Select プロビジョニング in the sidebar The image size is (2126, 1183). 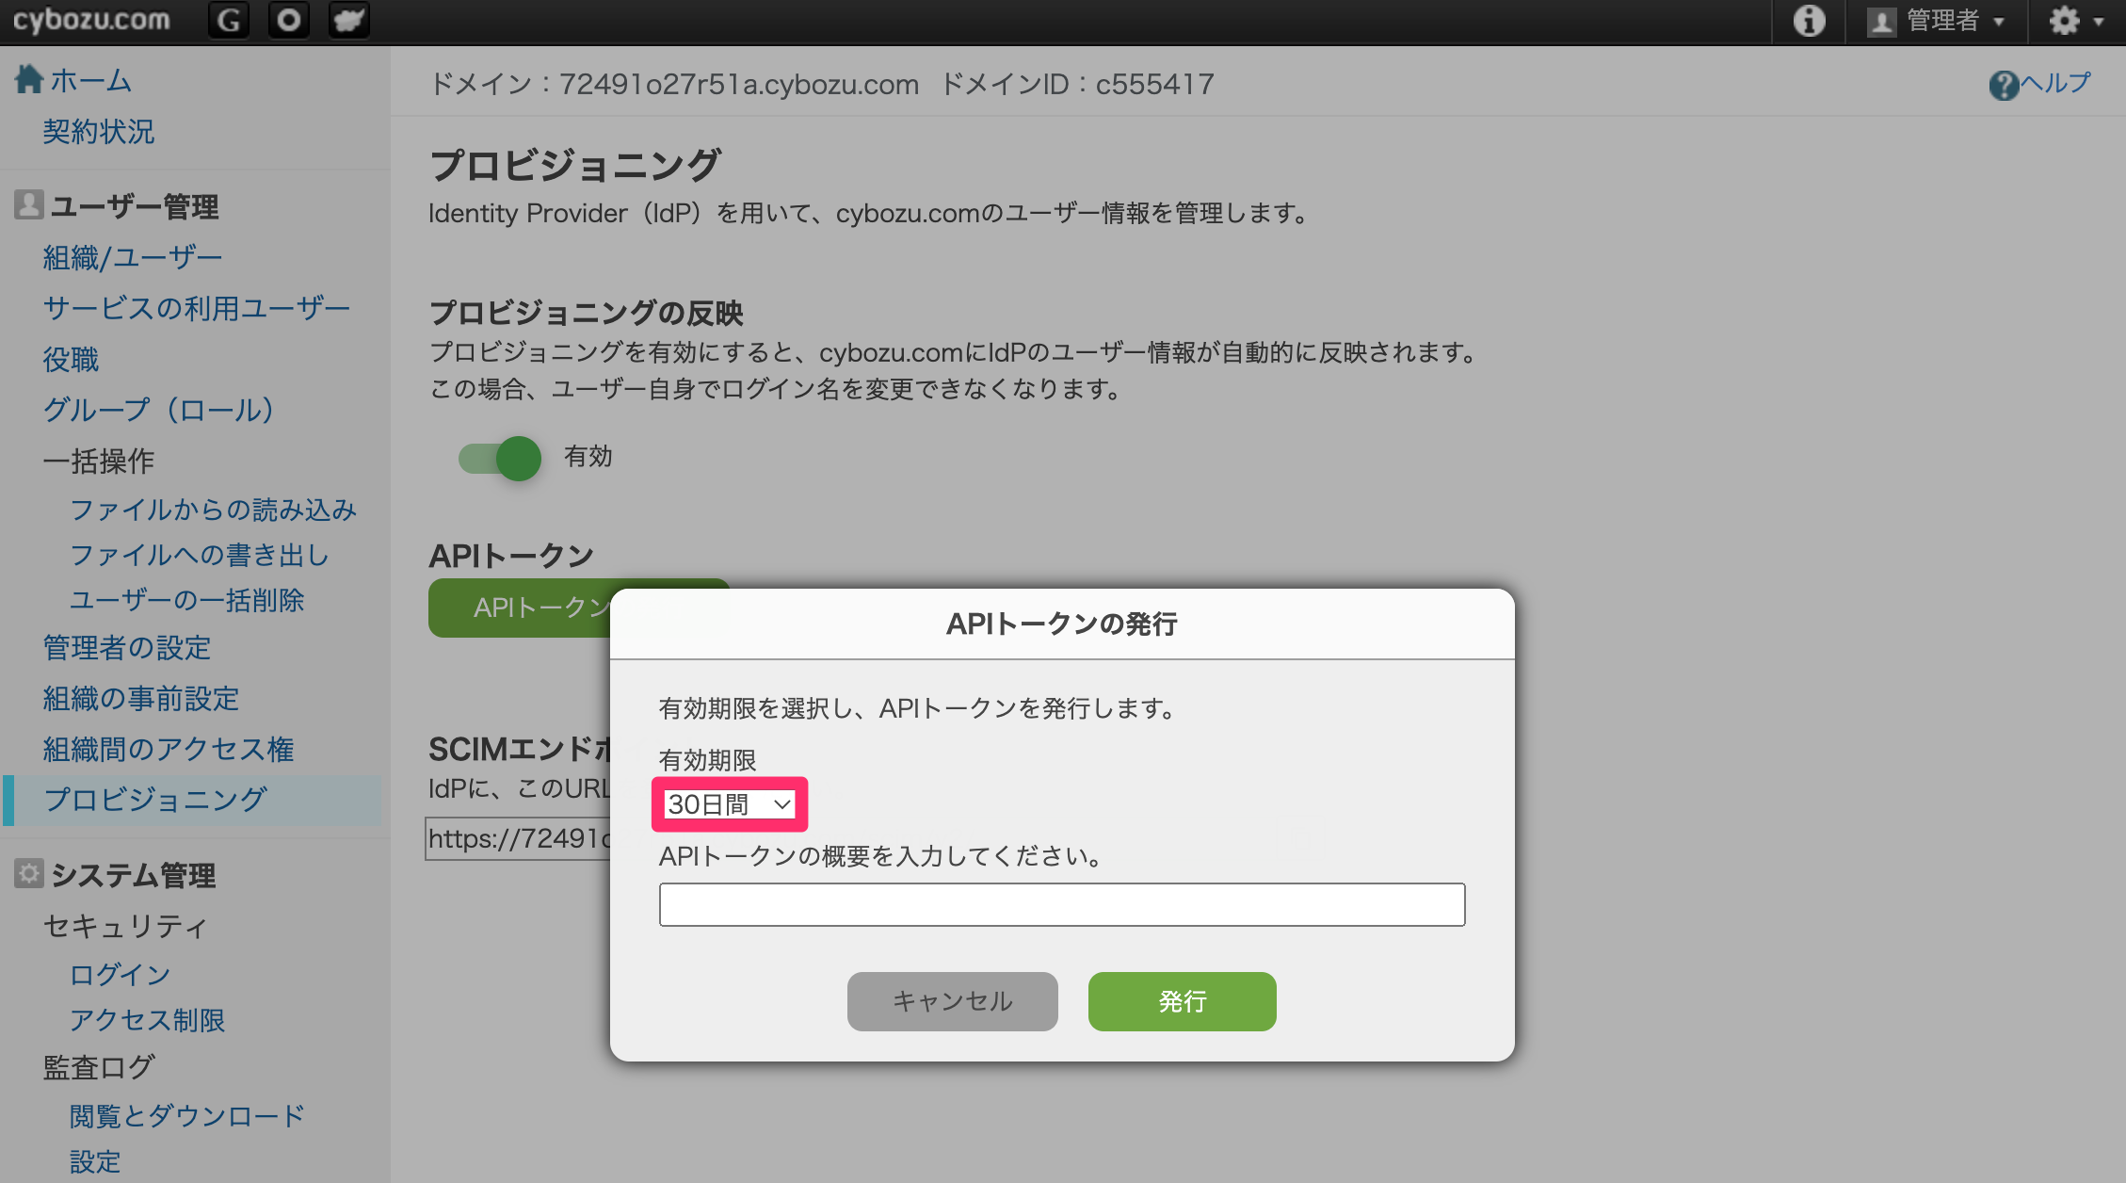point(155,800)
